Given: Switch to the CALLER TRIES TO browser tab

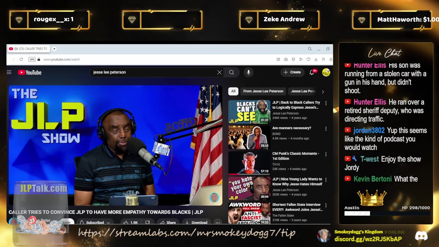Looking at the screenshot, I should click(x=28, y=49).
